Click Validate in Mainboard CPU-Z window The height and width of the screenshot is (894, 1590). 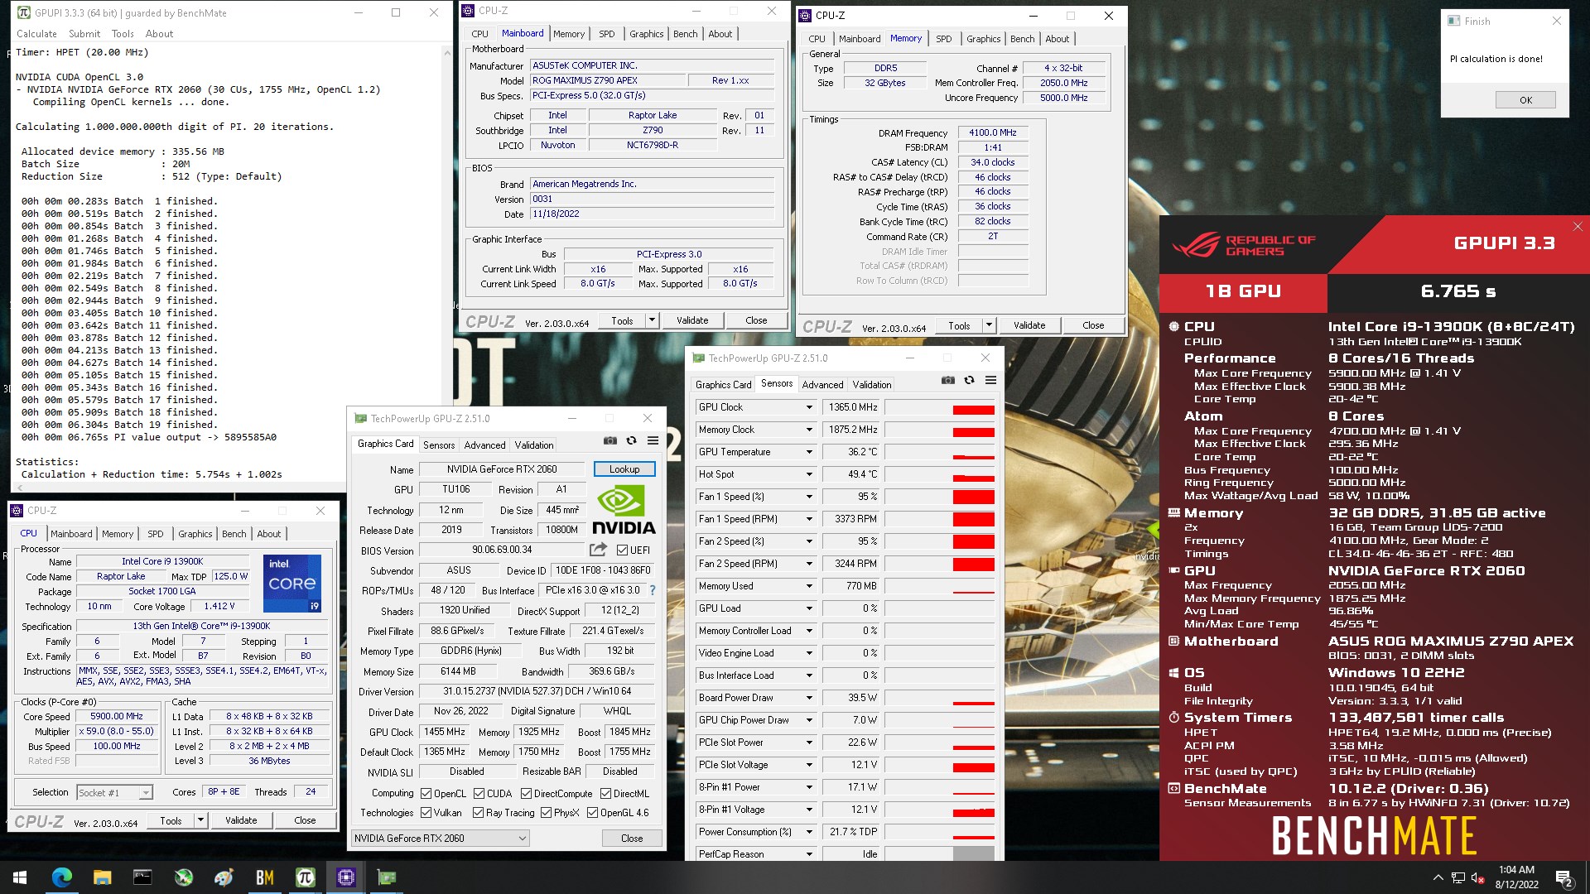[x=692, y=320]
